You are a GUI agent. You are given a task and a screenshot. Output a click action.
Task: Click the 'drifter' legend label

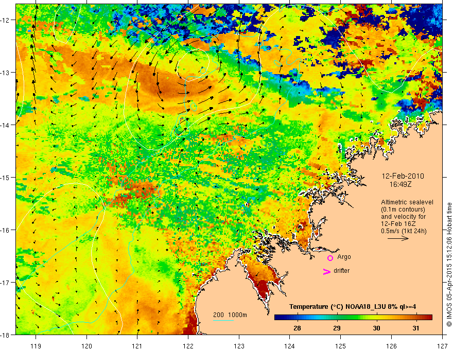[x=341, y=271]
